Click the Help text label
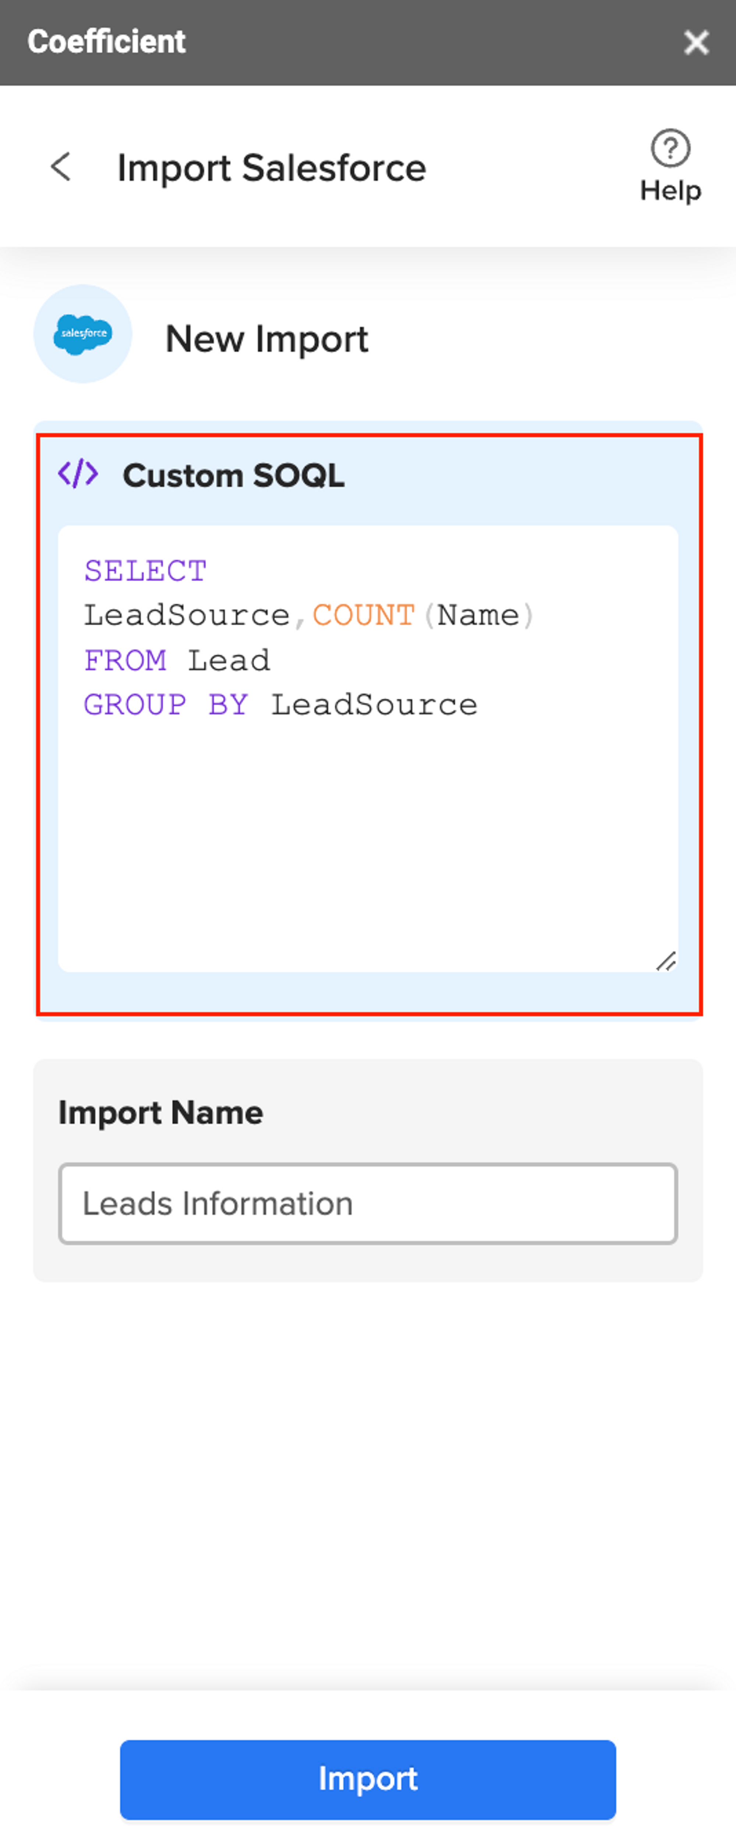This screenshot has height=1842, width=736. click(x=670, y=191)
